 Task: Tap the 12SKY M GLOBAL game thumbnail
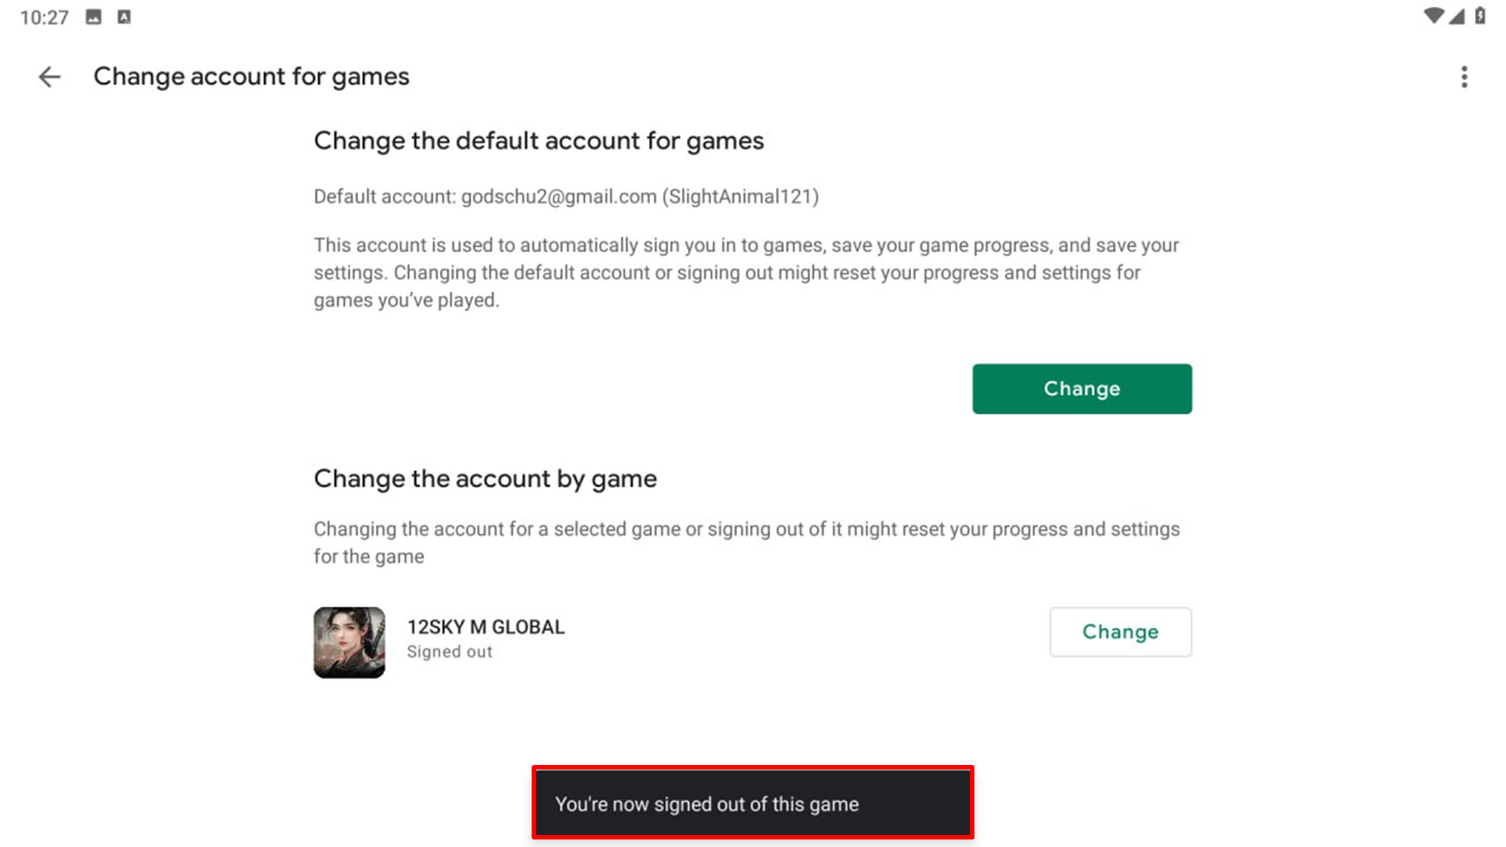coord(349,642)
